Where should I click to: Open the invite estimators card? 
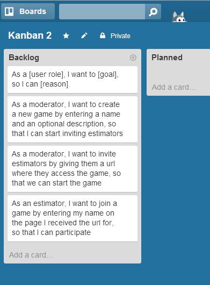73,169
